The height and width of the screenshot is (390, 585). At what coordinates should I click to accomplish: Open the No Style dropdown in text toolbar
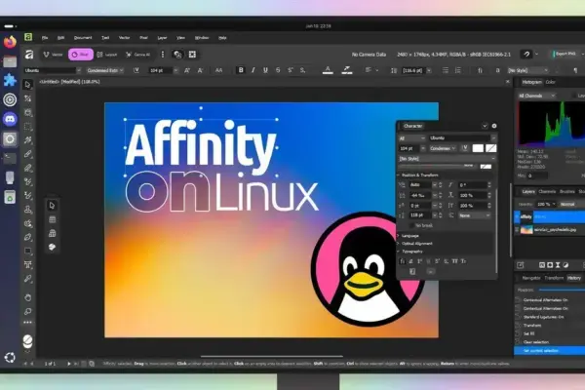click(x=528, y=70)
